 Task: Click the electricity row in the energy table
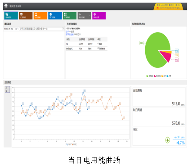[x=87, y=44]
